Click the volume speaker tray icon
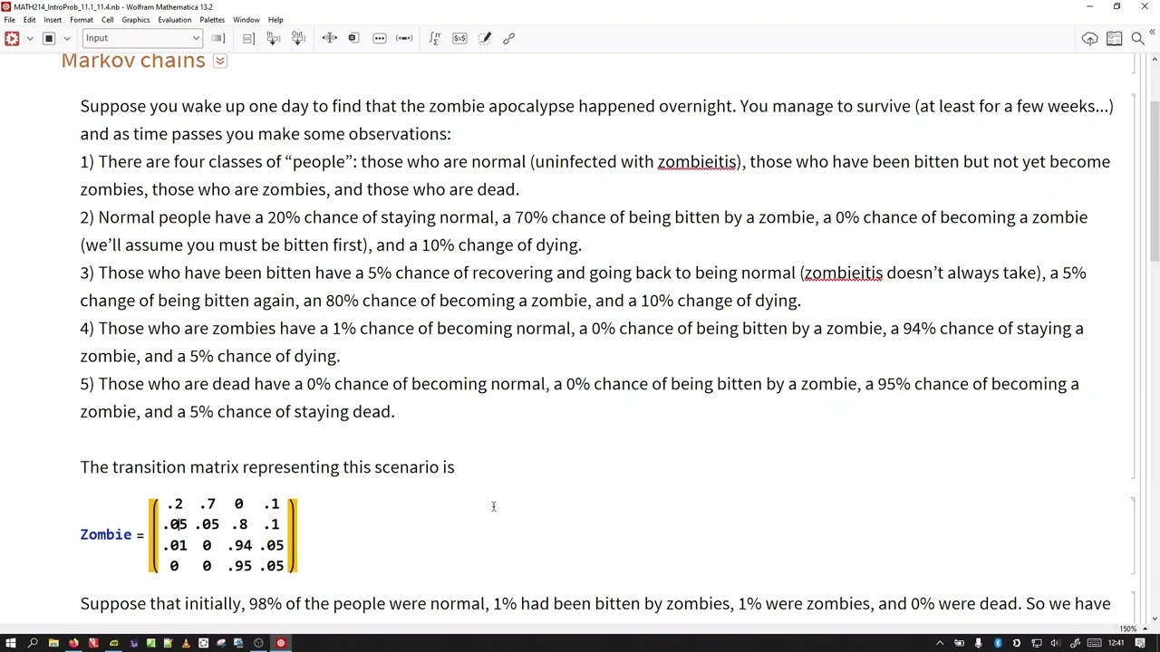The height and width of the screenshot is (652, 1160). point(1056,643)
